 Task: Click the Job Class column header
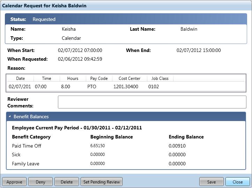160,78
